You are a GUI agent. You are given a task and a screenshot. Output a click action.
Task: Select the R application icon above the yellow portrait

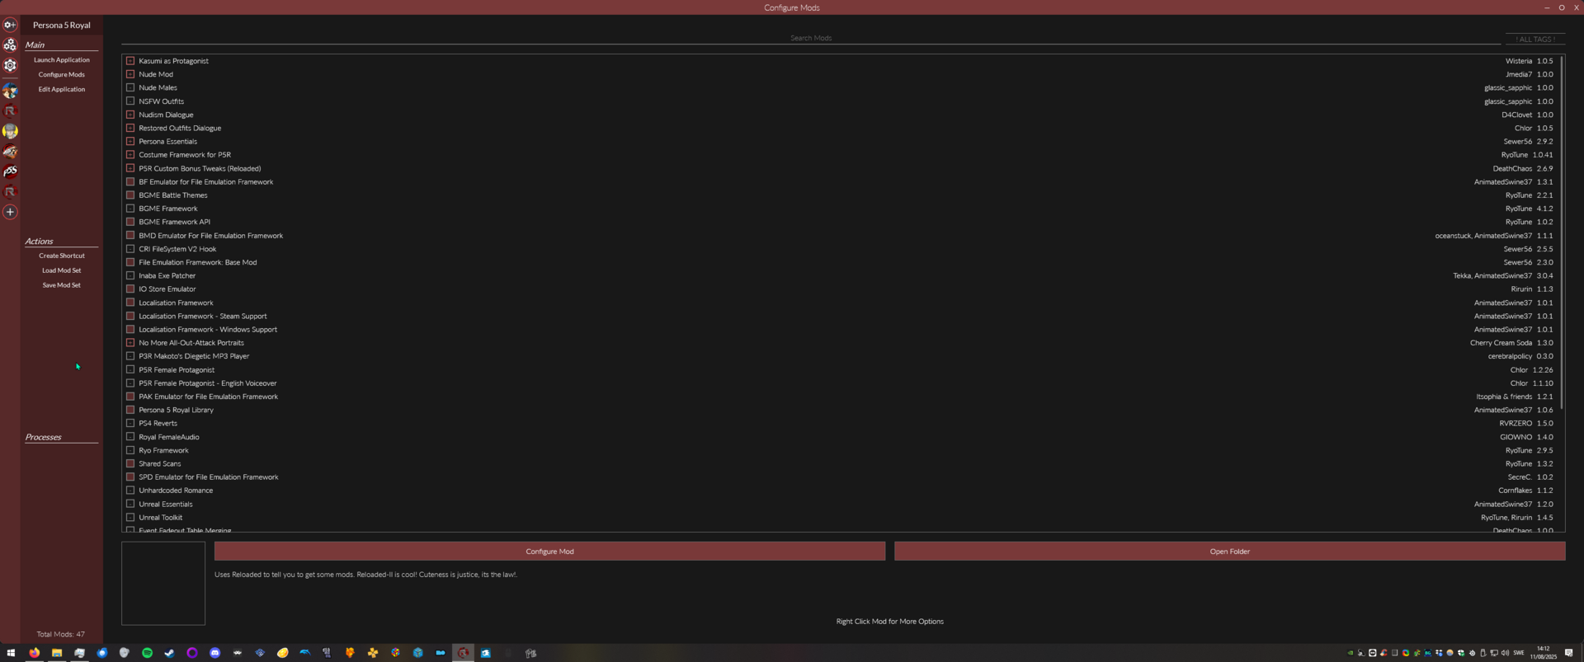point(10,110)
